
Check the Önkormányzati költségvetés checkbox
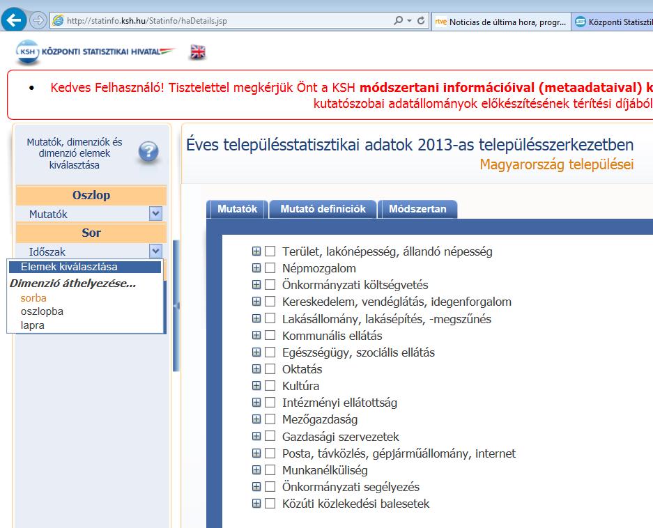tap(270, 284)
